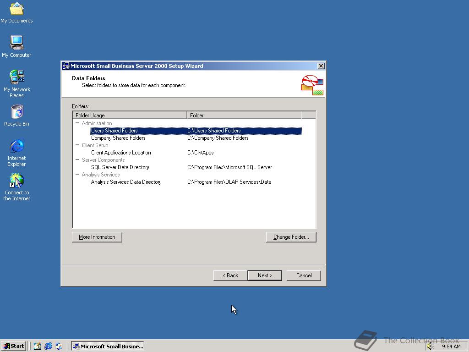This screenshot has height=352, width=469.
Task: Select Analysis Services Data Directory row
Action: pos(196,182)
